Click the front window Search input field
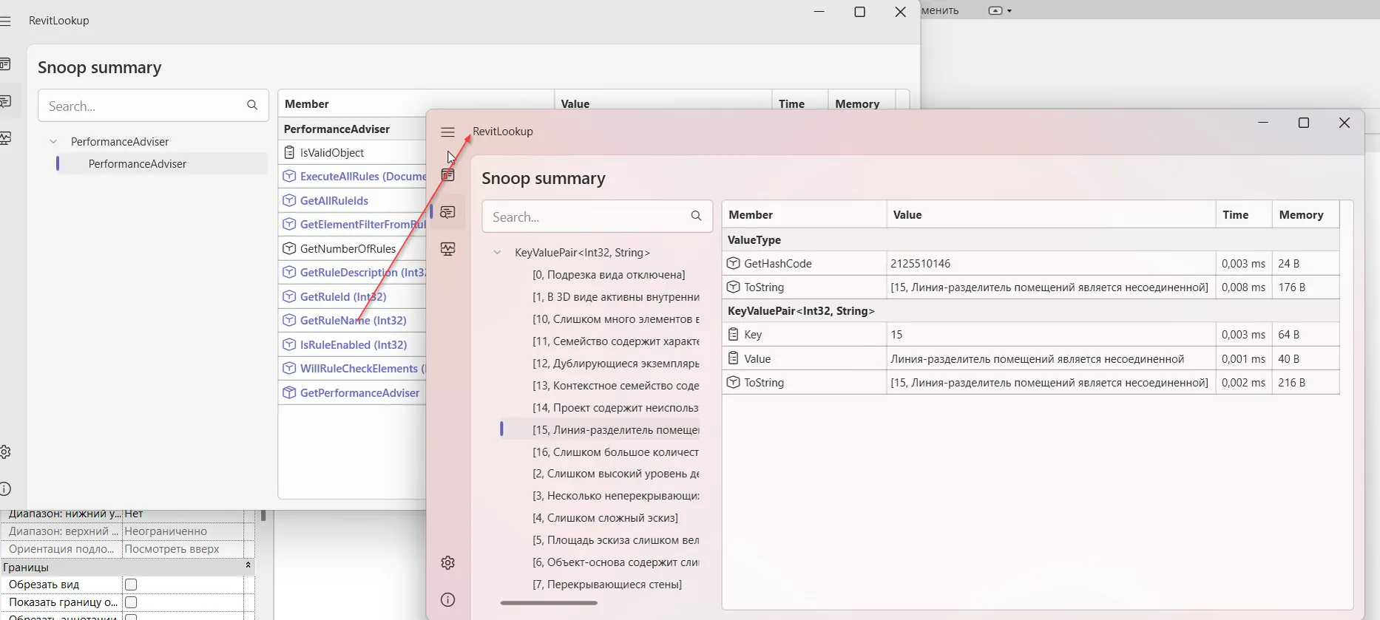 pos(597,217)
